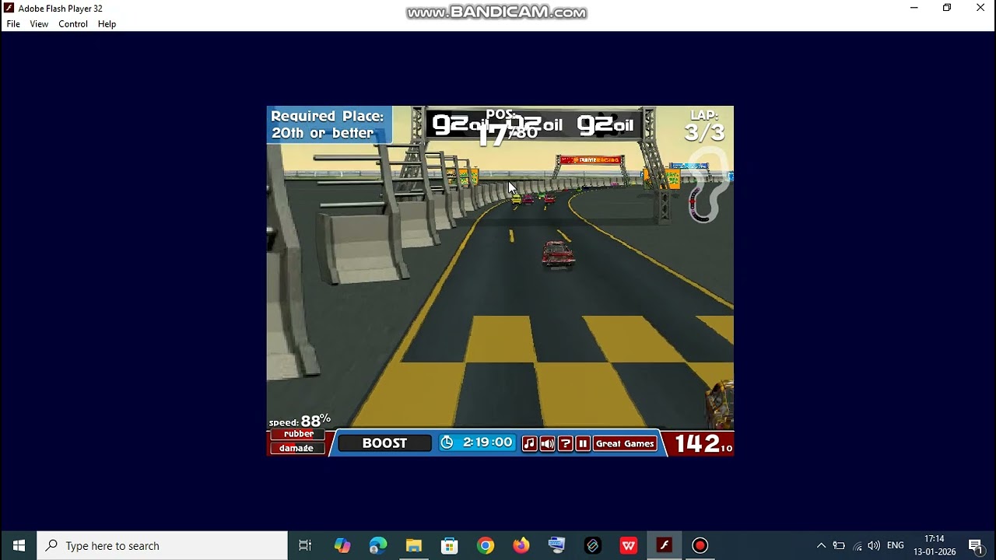The width and height of the screenshot is (996, 560).
Task: Open the clock and date flyout
Action: pos(935,545)
